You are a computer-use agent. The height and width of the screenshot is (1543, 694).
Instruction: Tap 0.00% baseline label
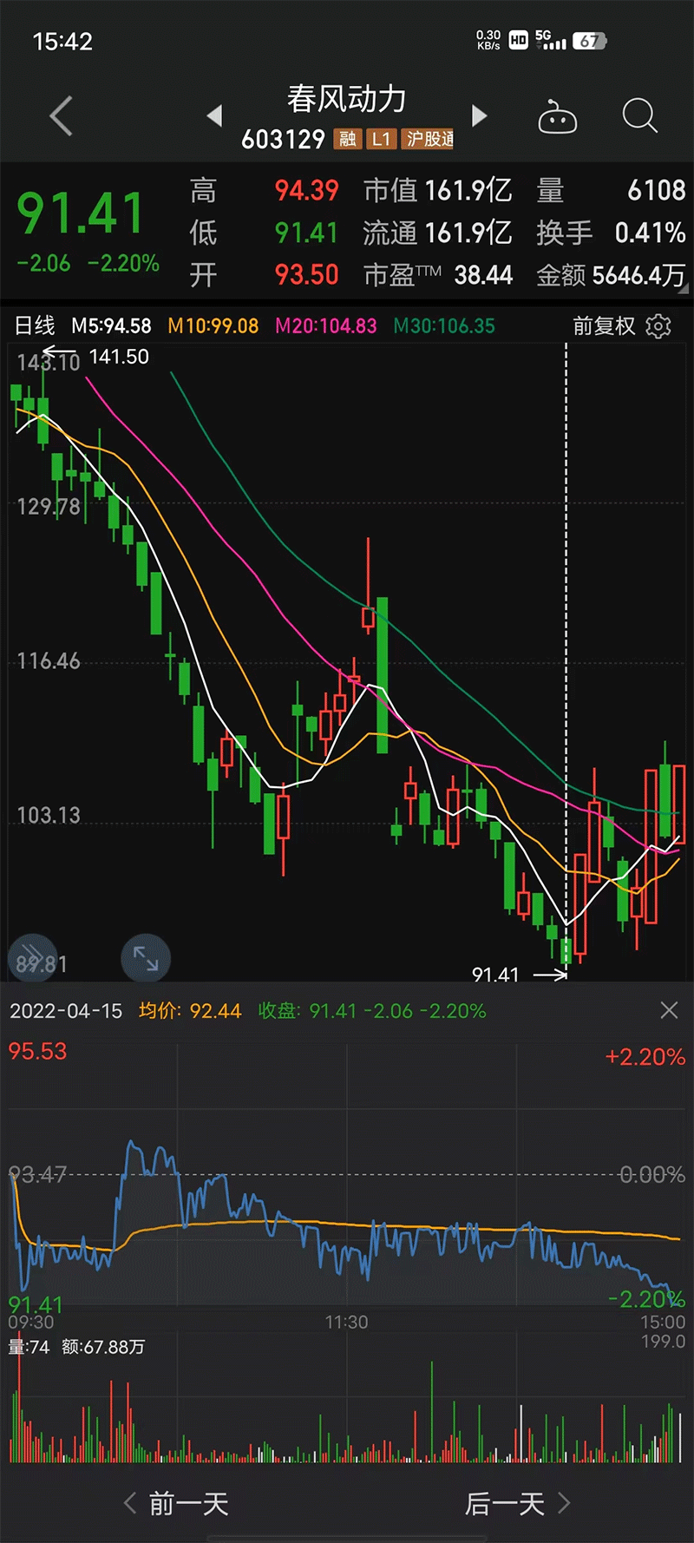click(x=652, y=1175)
